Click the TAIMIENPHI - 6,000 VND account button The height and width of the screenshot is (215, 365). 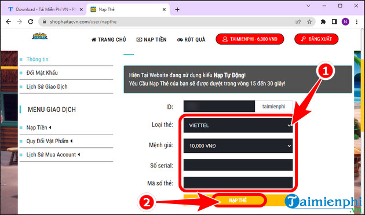coord(250,39)
